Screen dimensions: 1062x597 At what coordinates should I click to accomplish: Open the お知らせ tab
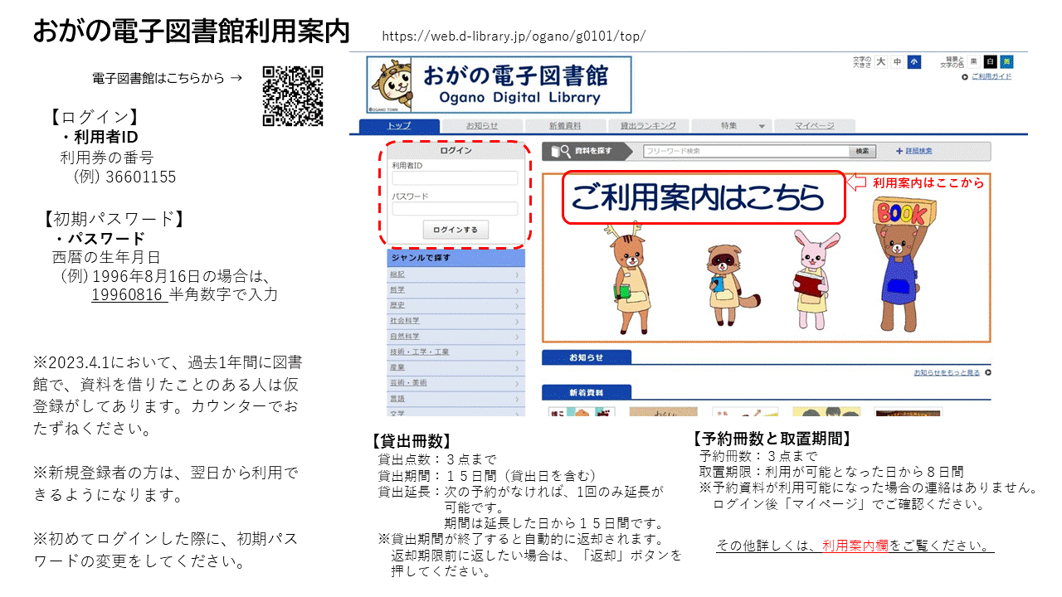481,126
